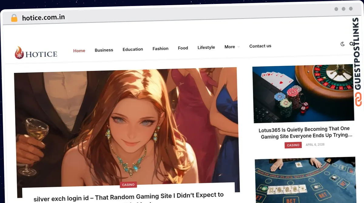Select the Fashion menu item
Image resolution: width=364 pixels, height=203 pixels.
coord(160,48)
